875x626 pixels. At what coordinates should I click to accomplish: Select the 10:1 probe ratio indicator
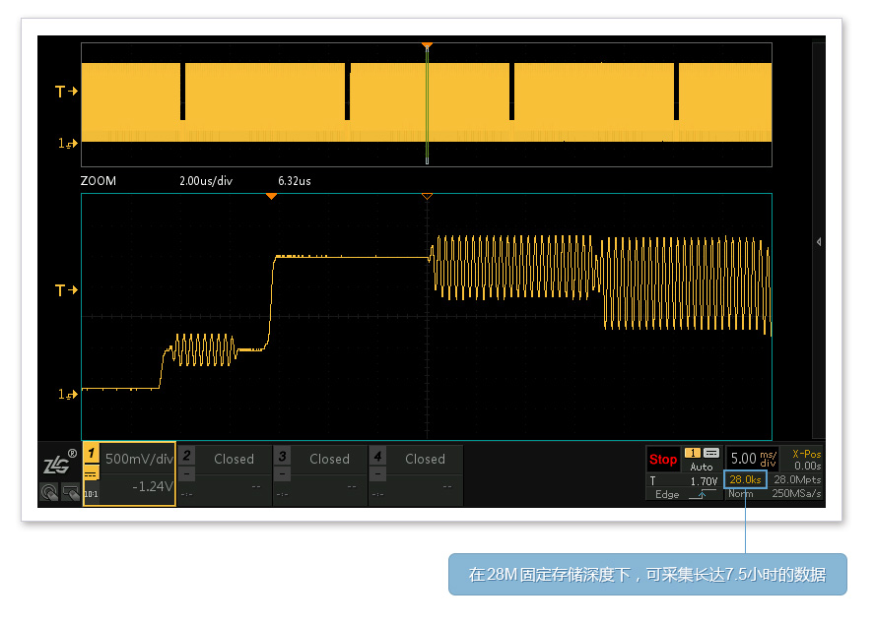click(x=92, y=493)
